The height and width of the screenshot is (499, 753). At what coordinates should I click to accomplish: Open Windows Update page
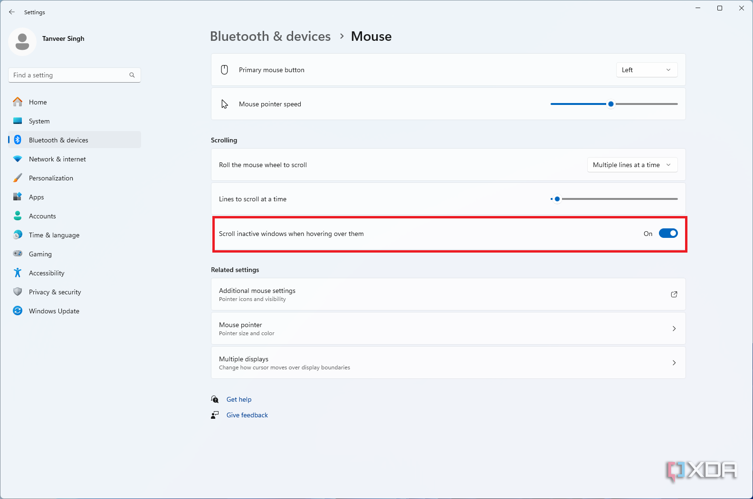[75, 311]
